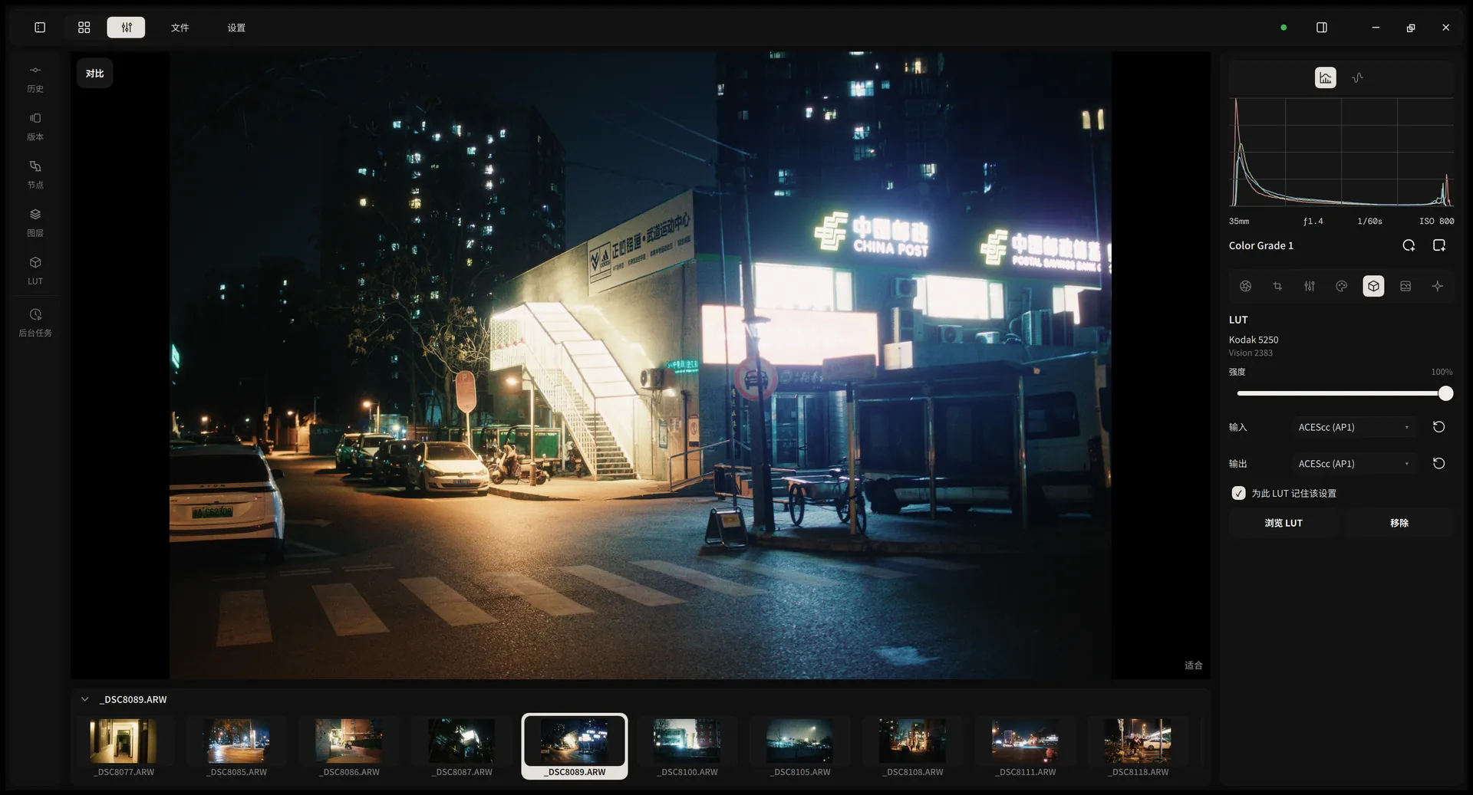Show the histogram scope view
This screenshot has width=1473, height=795.
pyautogui.click(x=1326, y=77)
